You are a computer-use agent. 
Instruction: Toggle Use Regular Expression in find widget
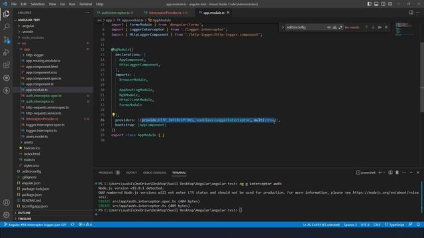[x=341, y=27]
